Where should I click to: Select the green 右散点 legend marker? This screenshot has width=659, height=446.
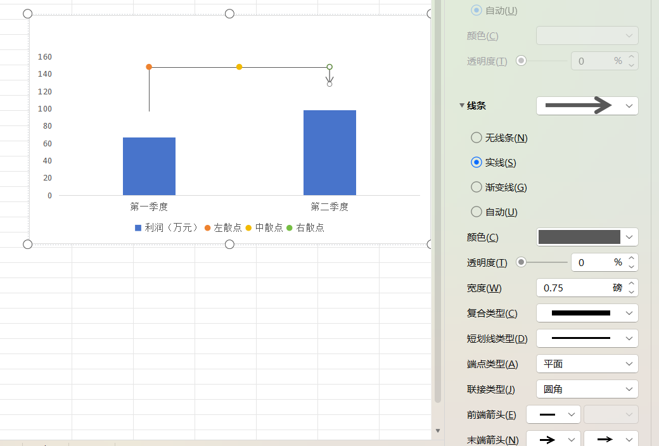pos(290,227)
